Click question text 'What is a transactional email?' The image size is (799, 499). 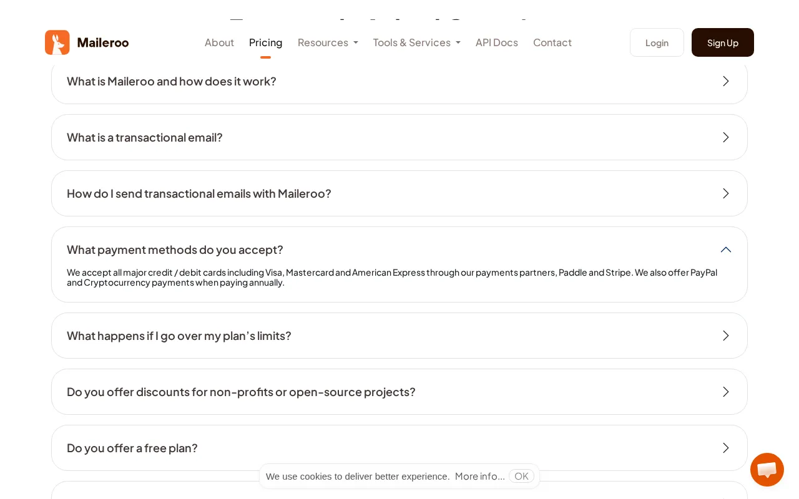coord(145,137)
